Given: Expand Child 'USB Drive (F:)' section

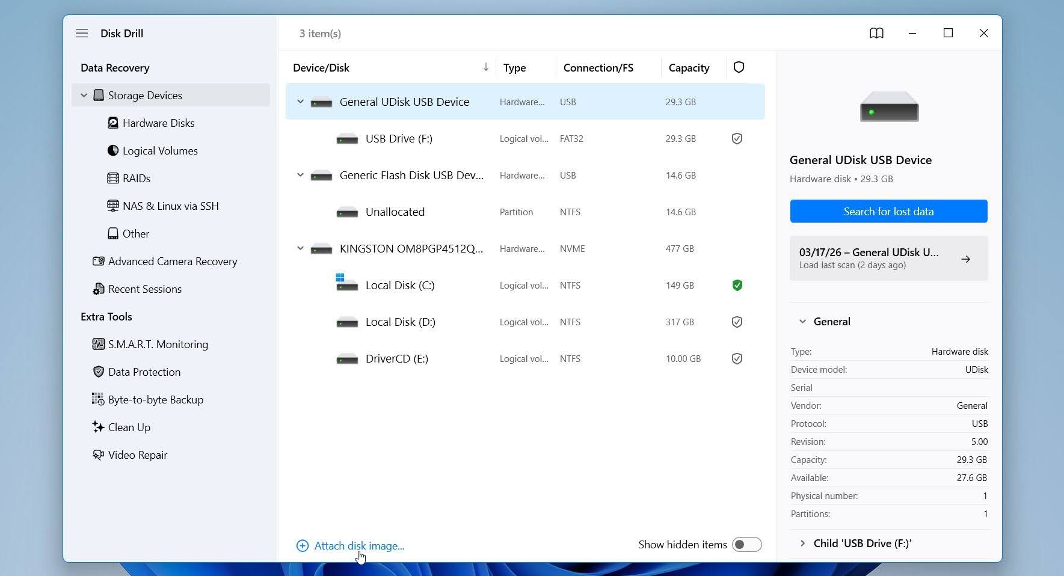Looking at the screenshot, I should click(802, 544).
